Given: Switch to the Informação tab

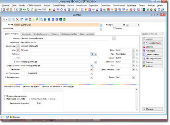Looking at the screenshot, I should pyautogui.click(x=27, y=34).
